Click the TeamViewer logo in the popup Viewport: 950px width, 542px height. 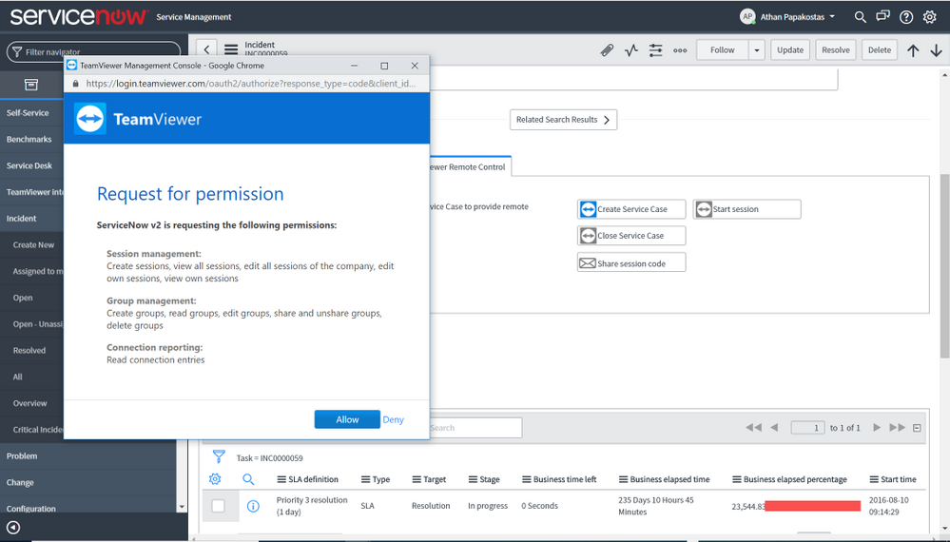point(90,118)
